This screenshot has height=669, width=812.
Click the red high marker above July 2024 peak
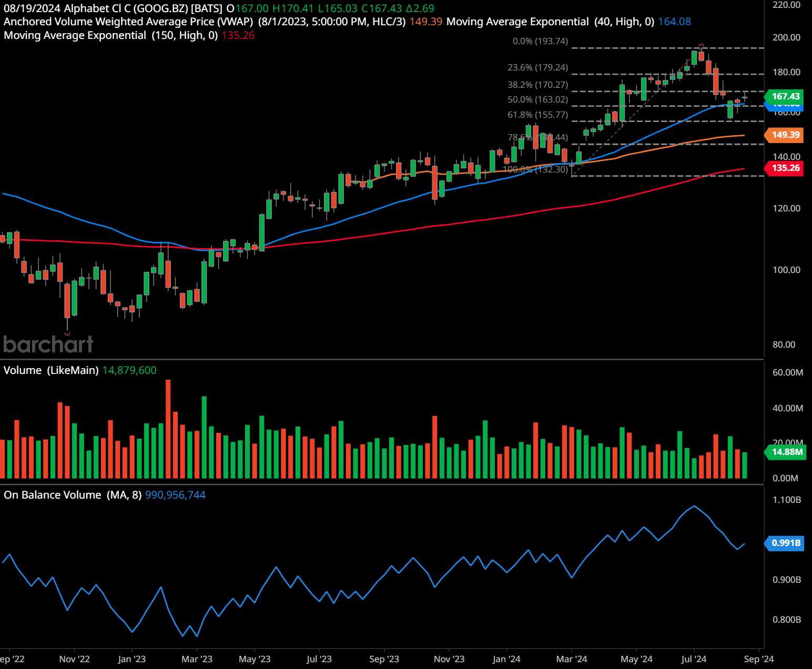[x=701, y=46]
